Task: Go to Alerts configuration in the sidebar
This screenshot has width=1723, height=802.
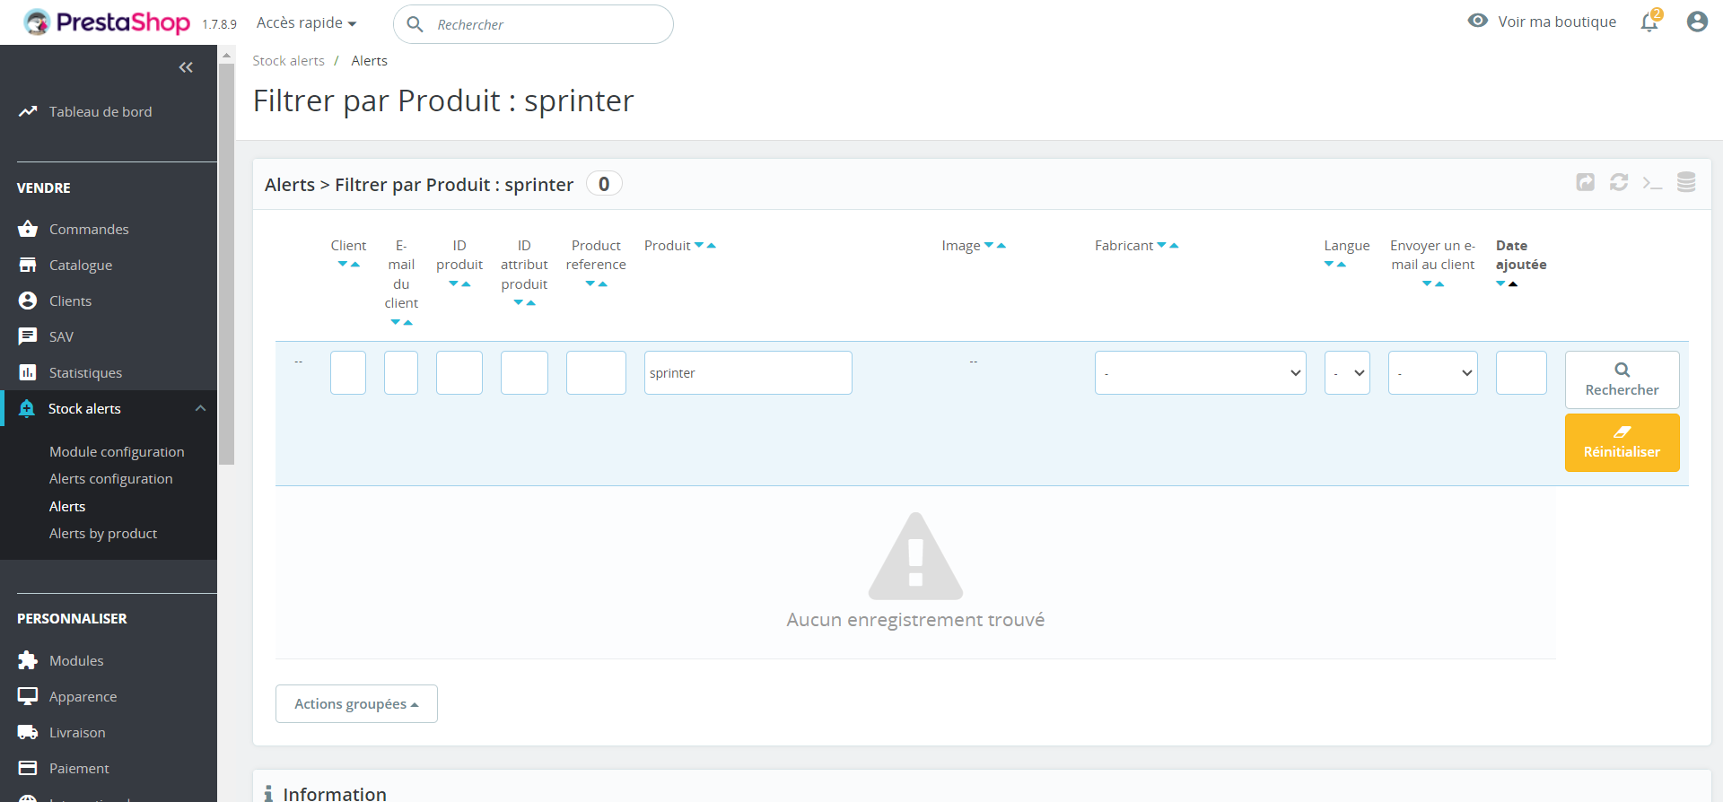Action: [x=110, y=479]
